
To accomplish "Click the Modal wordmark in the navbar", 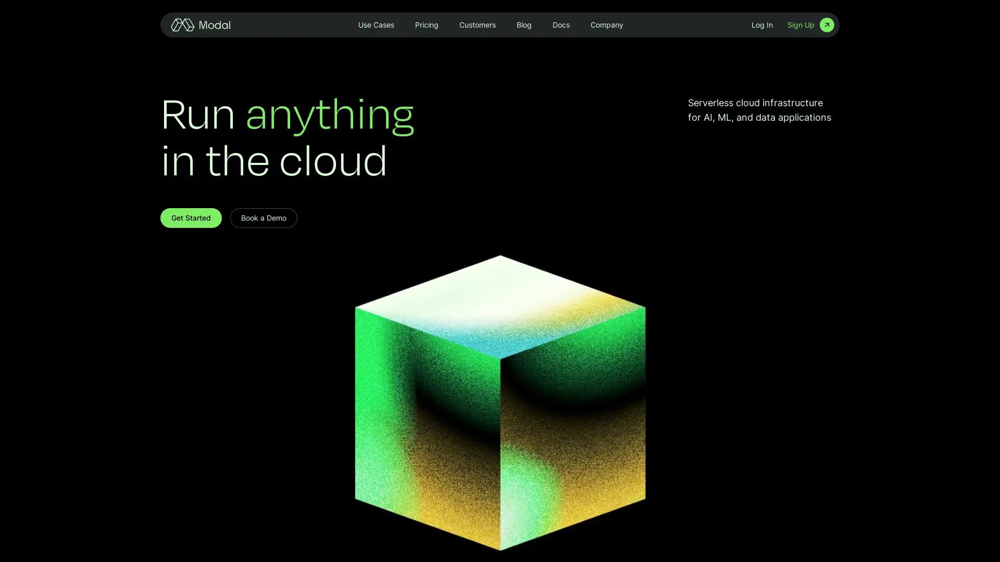I will tap(214, 24).
